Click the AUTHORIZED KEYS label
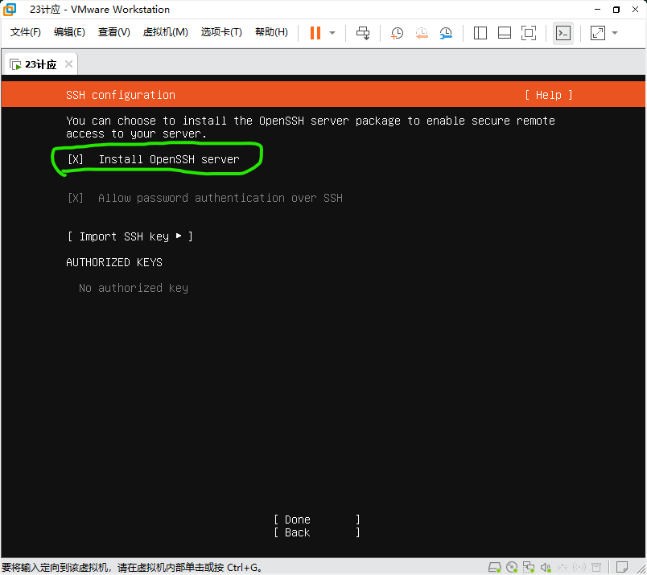The width and height of the screenshot is (647, 575). pos(114,262)
